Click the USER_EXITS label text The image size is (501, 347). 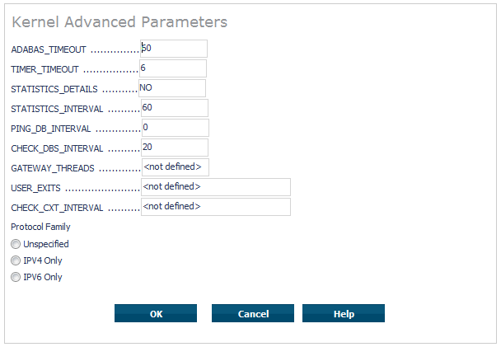(35, 189)
